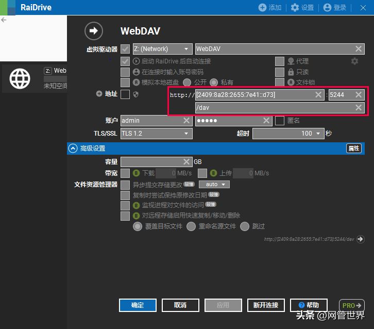The width and height of the screenshot is (374, 329).
Task: Select the Z: WebDAV globe drive entry
Action: pos(20,78)
